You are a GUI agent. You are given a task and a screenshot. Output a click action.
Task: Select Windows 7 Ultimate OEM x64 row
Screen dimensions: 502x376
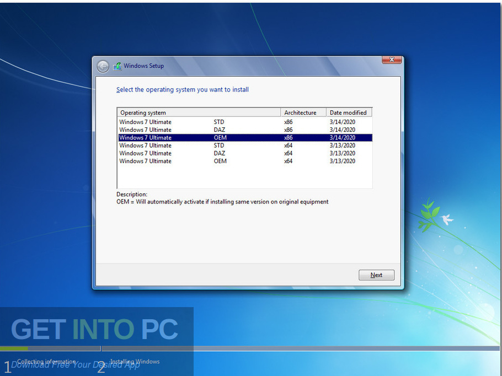[245, 161]
